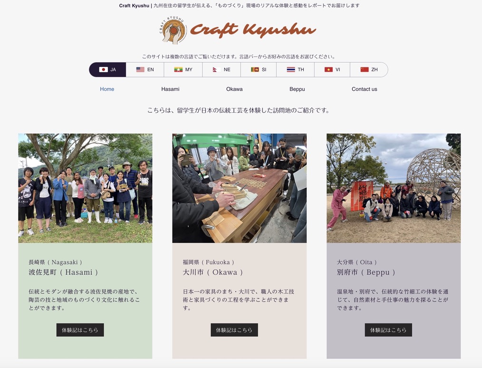Switch language via the US flag EN
Viewport: 482px width, 368px height.
click(145, 69)
